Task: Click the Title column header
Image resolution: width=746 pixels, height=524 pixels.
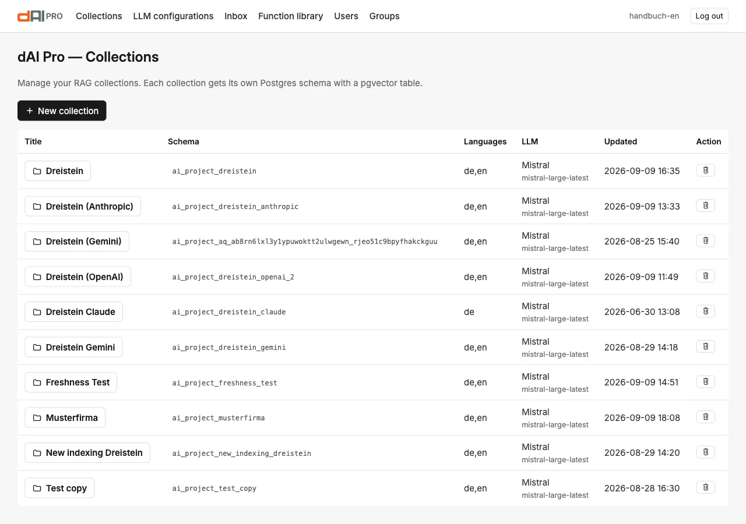Action: (33, 141)
